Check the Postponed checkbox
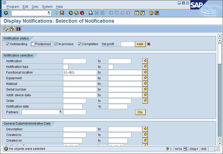Viewport: 223px width, 154px height. tap(33, 44)
